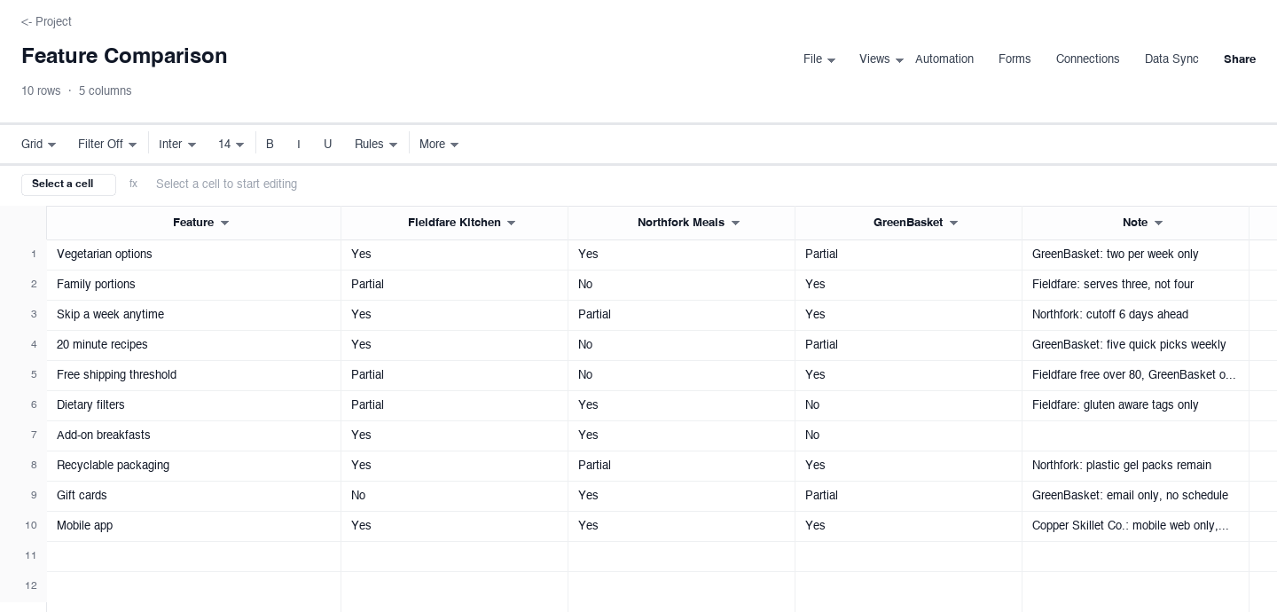The width and height of the screenshot is (1277, 612).
Task: Toggle underline formatting (U)
Action: [x=327, y=145]
